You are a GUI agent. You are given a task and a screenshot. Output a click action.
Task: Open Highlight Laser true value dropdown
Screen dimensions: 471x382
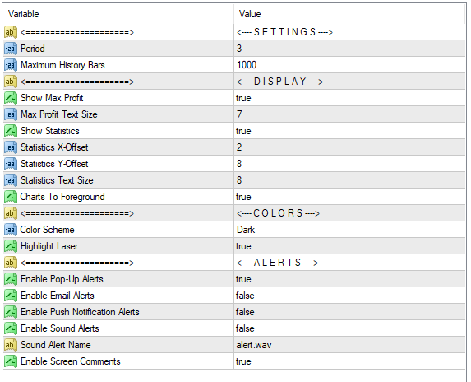click(x=349, y=246)
